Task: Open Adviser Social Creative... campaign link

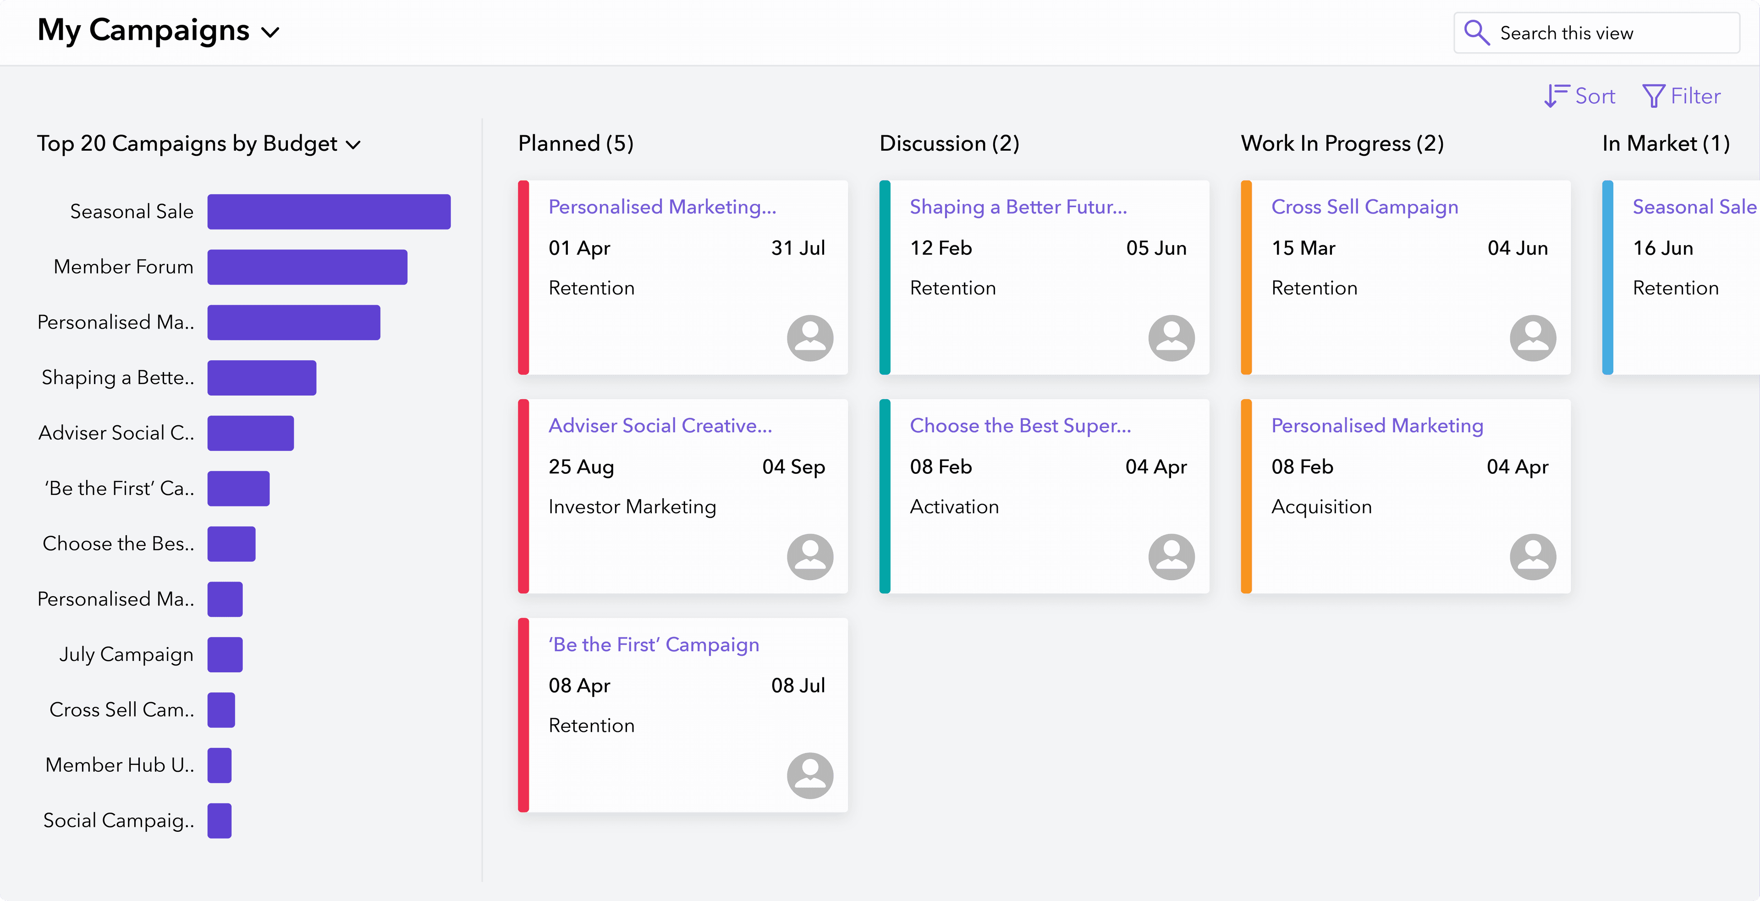Action: click(660, 426)
